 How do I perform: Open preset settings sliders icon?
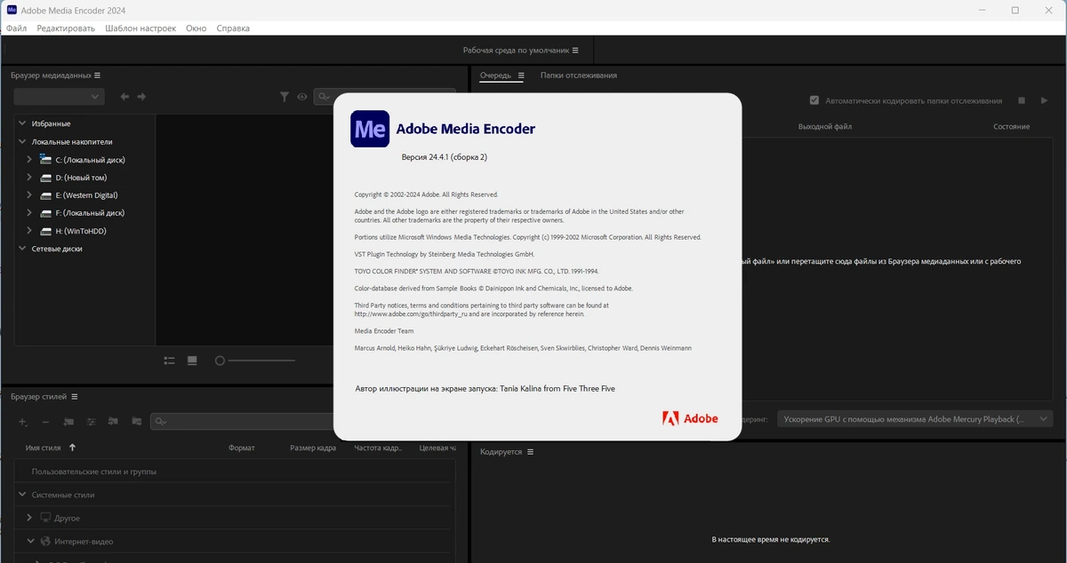pos(91,422)
